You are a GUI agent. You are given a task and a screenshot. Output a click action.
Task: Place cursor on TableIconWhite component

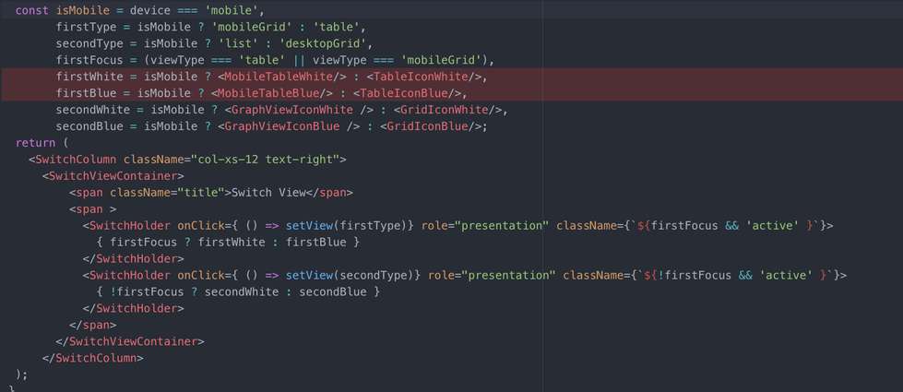421,77
